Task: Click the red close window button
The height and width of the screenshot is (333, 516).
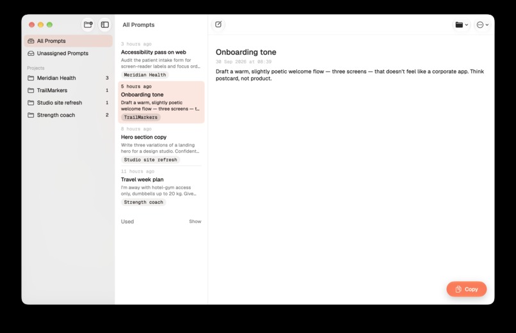Action: (x=31, y=25)
